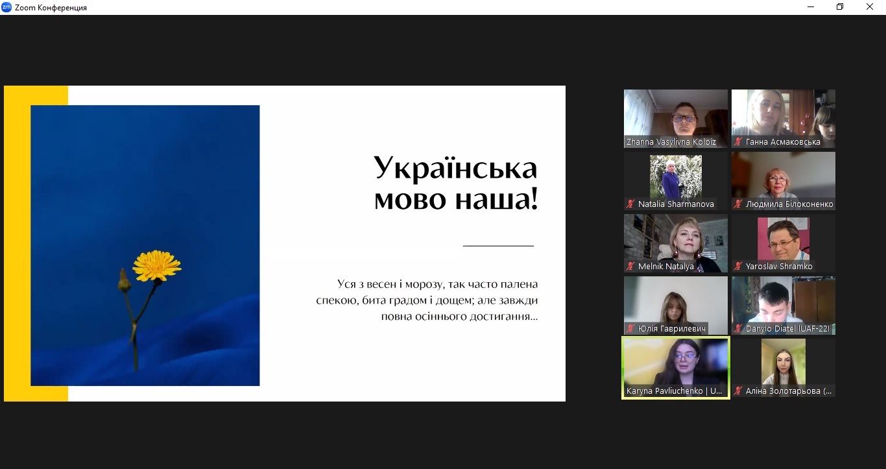Click the dandelion photo on the shared slide

point(145,245)
